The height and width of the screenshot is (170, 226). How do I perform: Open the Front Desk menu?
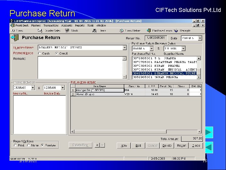pos(22,25)
